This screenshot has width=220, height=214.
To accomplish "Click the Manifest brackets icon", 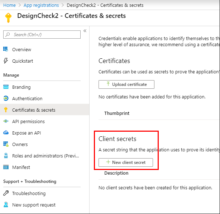I will (x=6, y=167).
